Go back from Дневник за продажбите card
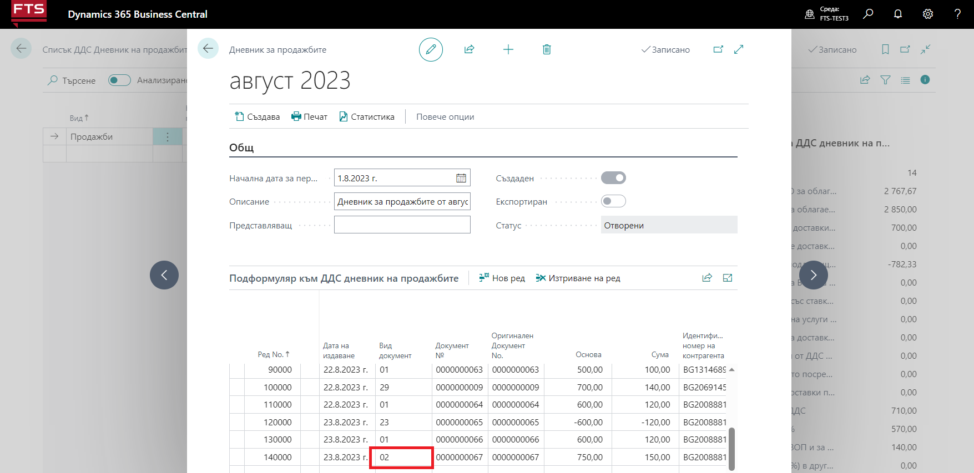 click(x=208, y=49)
